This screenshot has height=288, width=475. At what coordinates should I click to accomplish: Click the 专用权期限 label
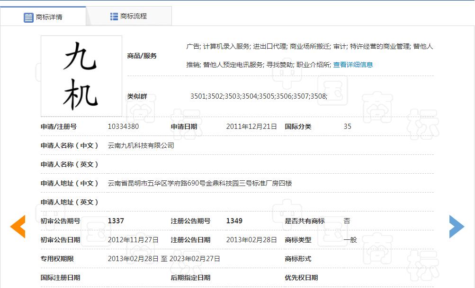[x=57, y=259]
